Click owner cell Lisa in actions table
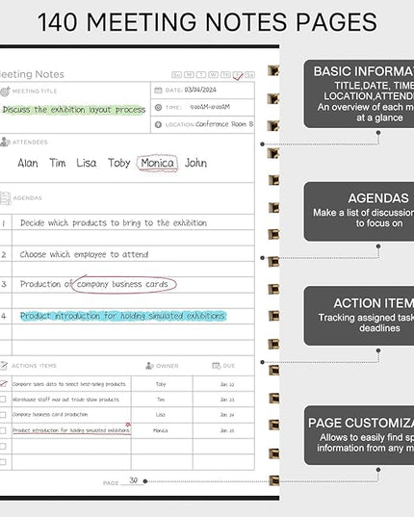 [x=161, y=415]
